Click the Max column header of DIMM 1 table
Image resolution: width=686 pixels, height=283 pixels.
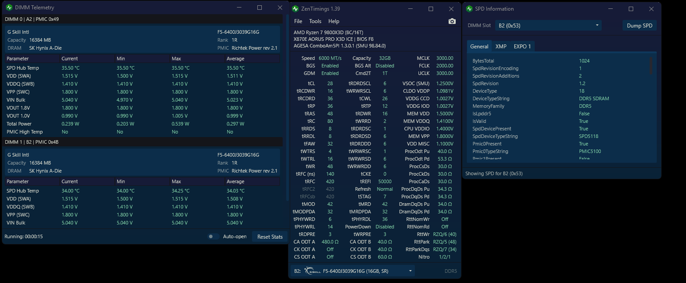(197, 181)
